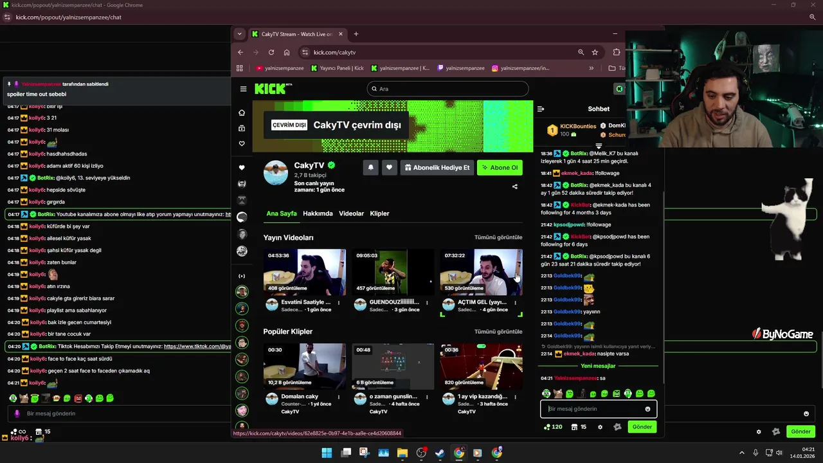Open settings gear in popout chat window

tap(759, 431)
